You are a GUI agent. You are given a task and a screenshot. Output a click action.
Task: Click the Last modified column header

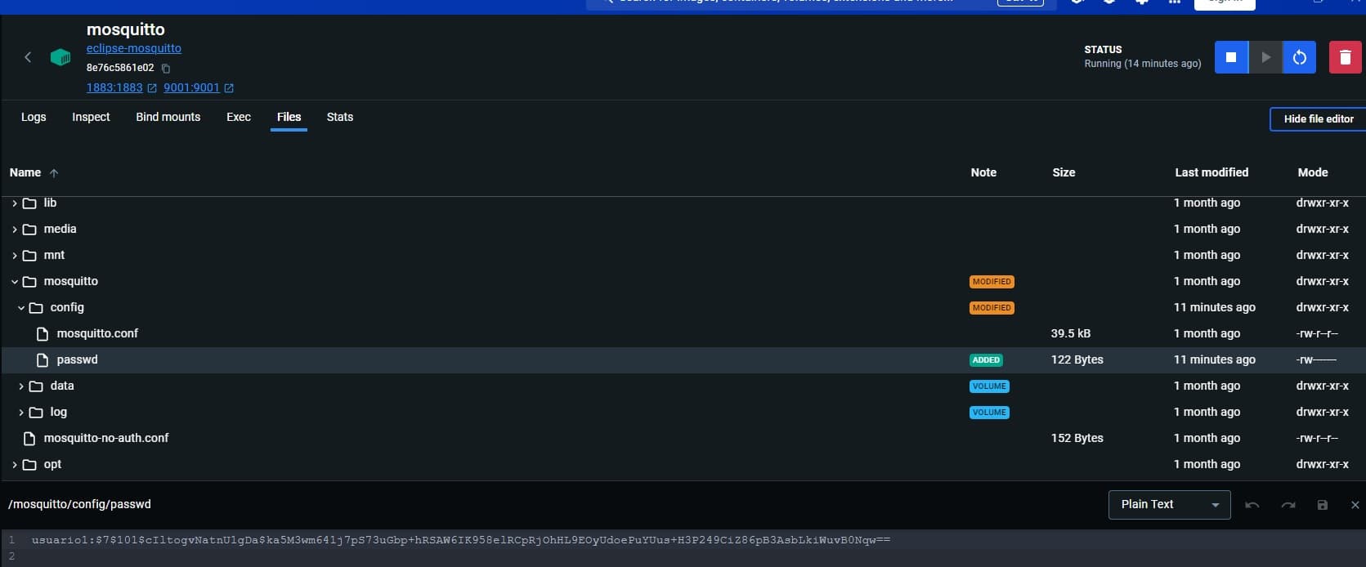tap(1211, 172)
